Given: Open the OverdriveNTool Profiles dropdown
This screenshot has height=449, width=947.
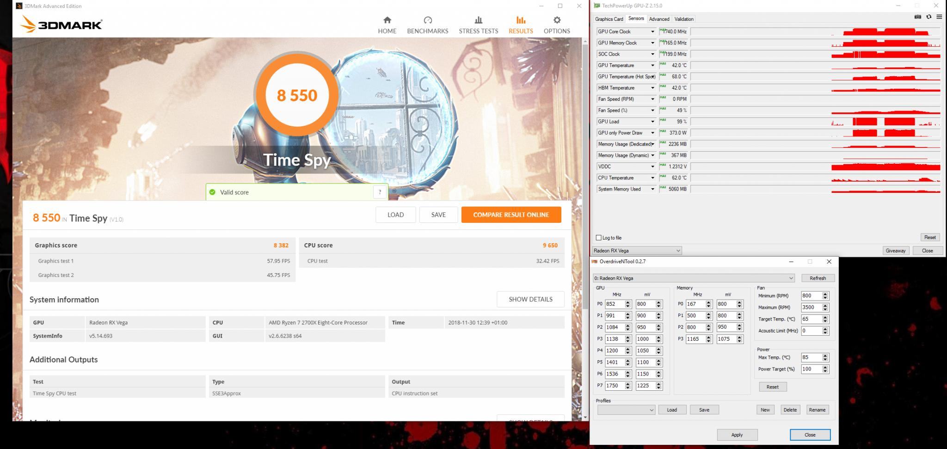Looking at the screenshot, I should pos(626,410).
